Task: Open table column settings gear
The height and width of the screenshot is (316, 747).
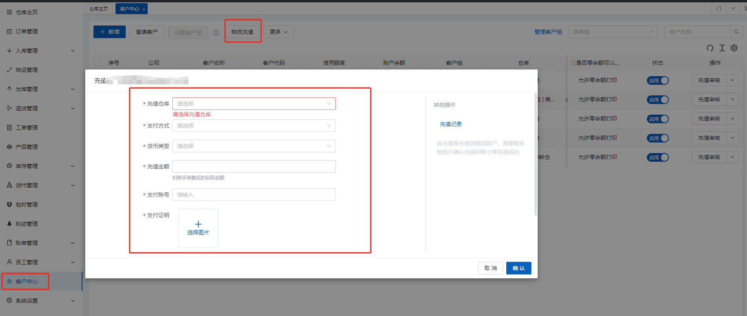Action: (734, 48)
